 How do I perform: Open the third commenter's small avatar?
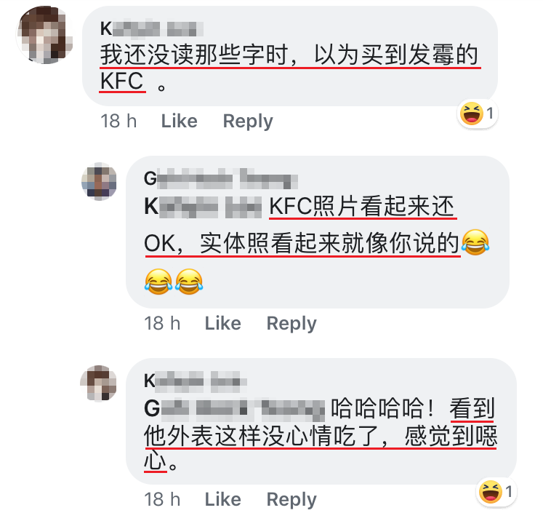point(99,383)
